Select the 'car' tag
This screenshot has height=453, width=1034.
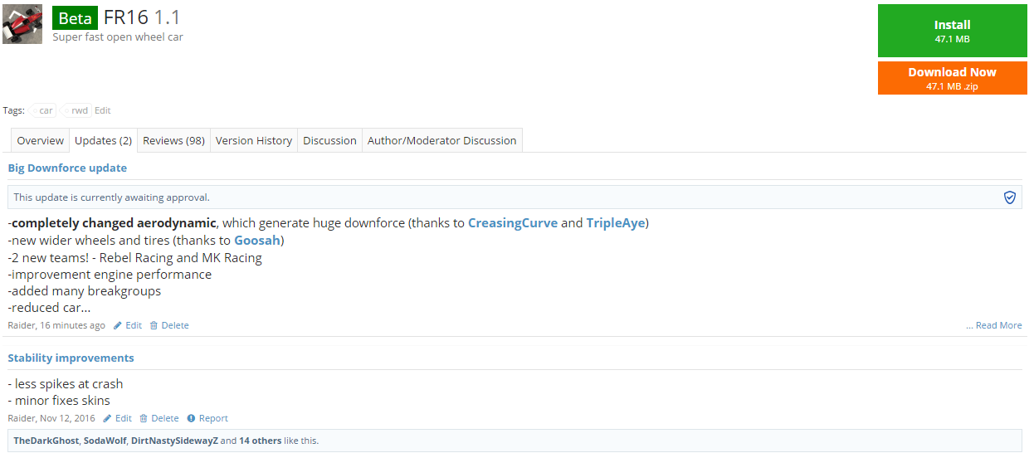click(x=46, y=110)
